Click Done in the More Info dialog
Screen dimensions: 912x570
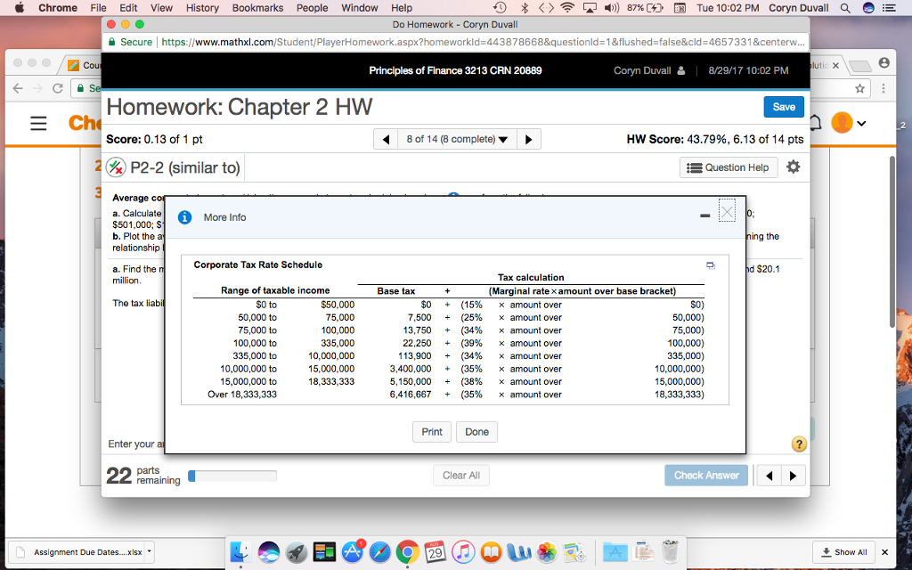point(476,432)
